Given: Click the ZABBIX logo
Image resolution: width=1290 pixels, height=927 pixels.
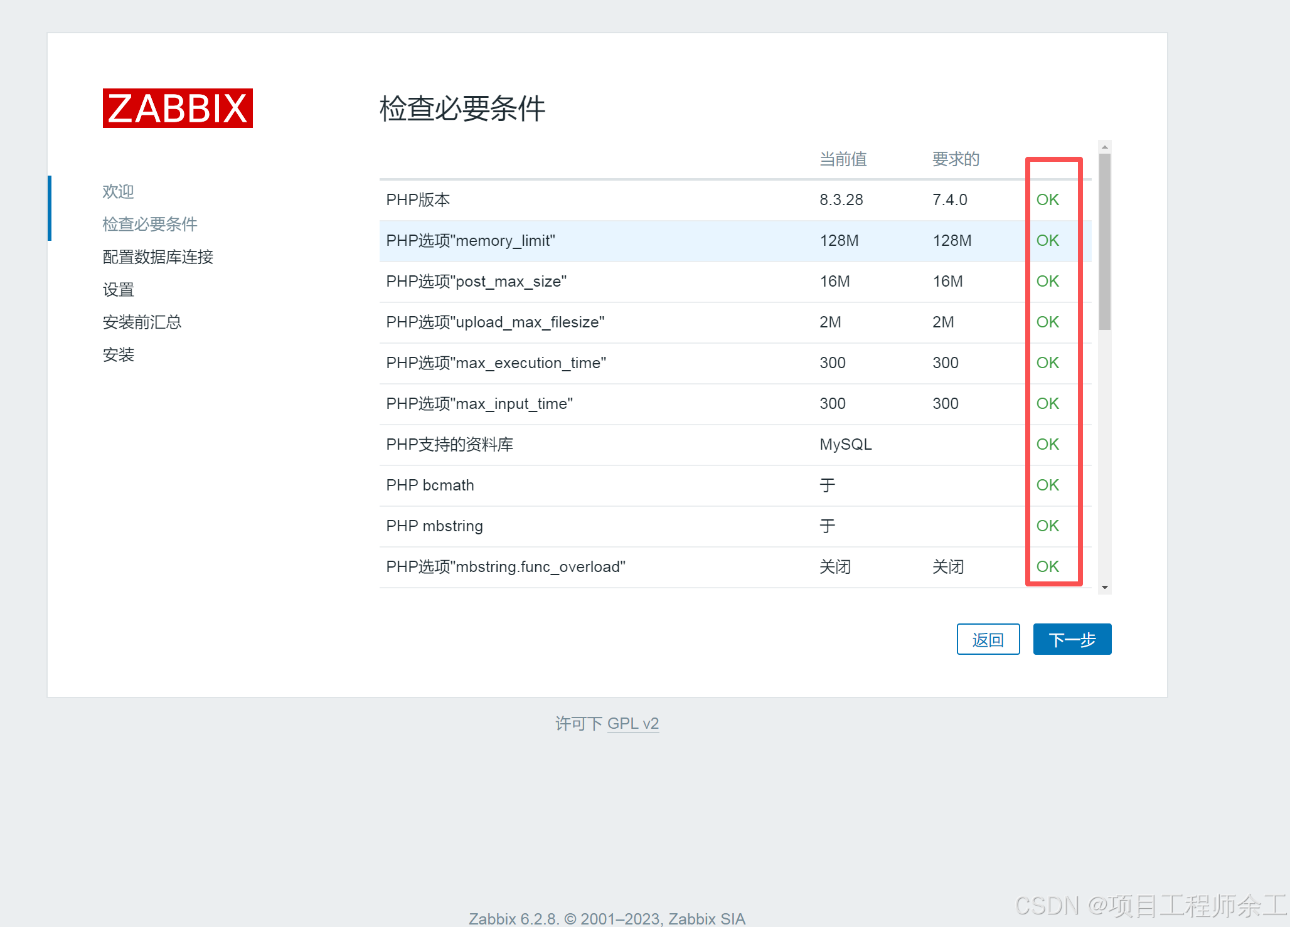Looking at the screenshot, I should (178, 109).
